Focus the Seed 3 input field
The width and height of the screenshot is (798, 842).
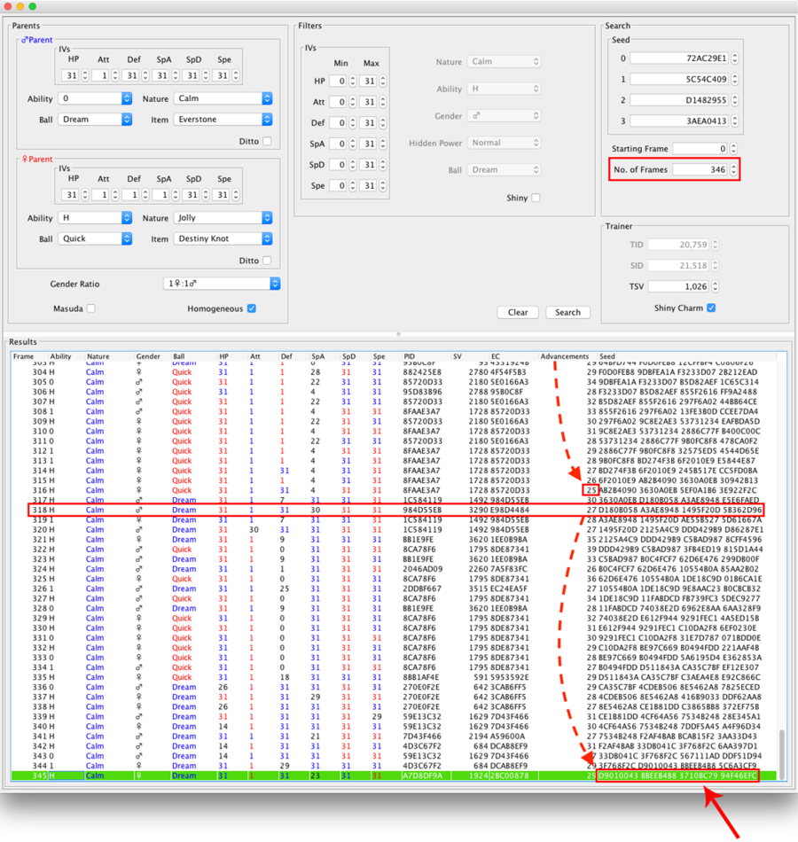[x=680, y=121]
